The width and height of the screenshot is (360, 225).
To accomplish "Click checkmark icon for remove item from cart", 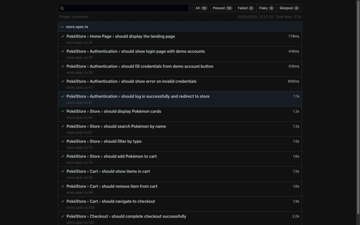I will pos(63,186).
